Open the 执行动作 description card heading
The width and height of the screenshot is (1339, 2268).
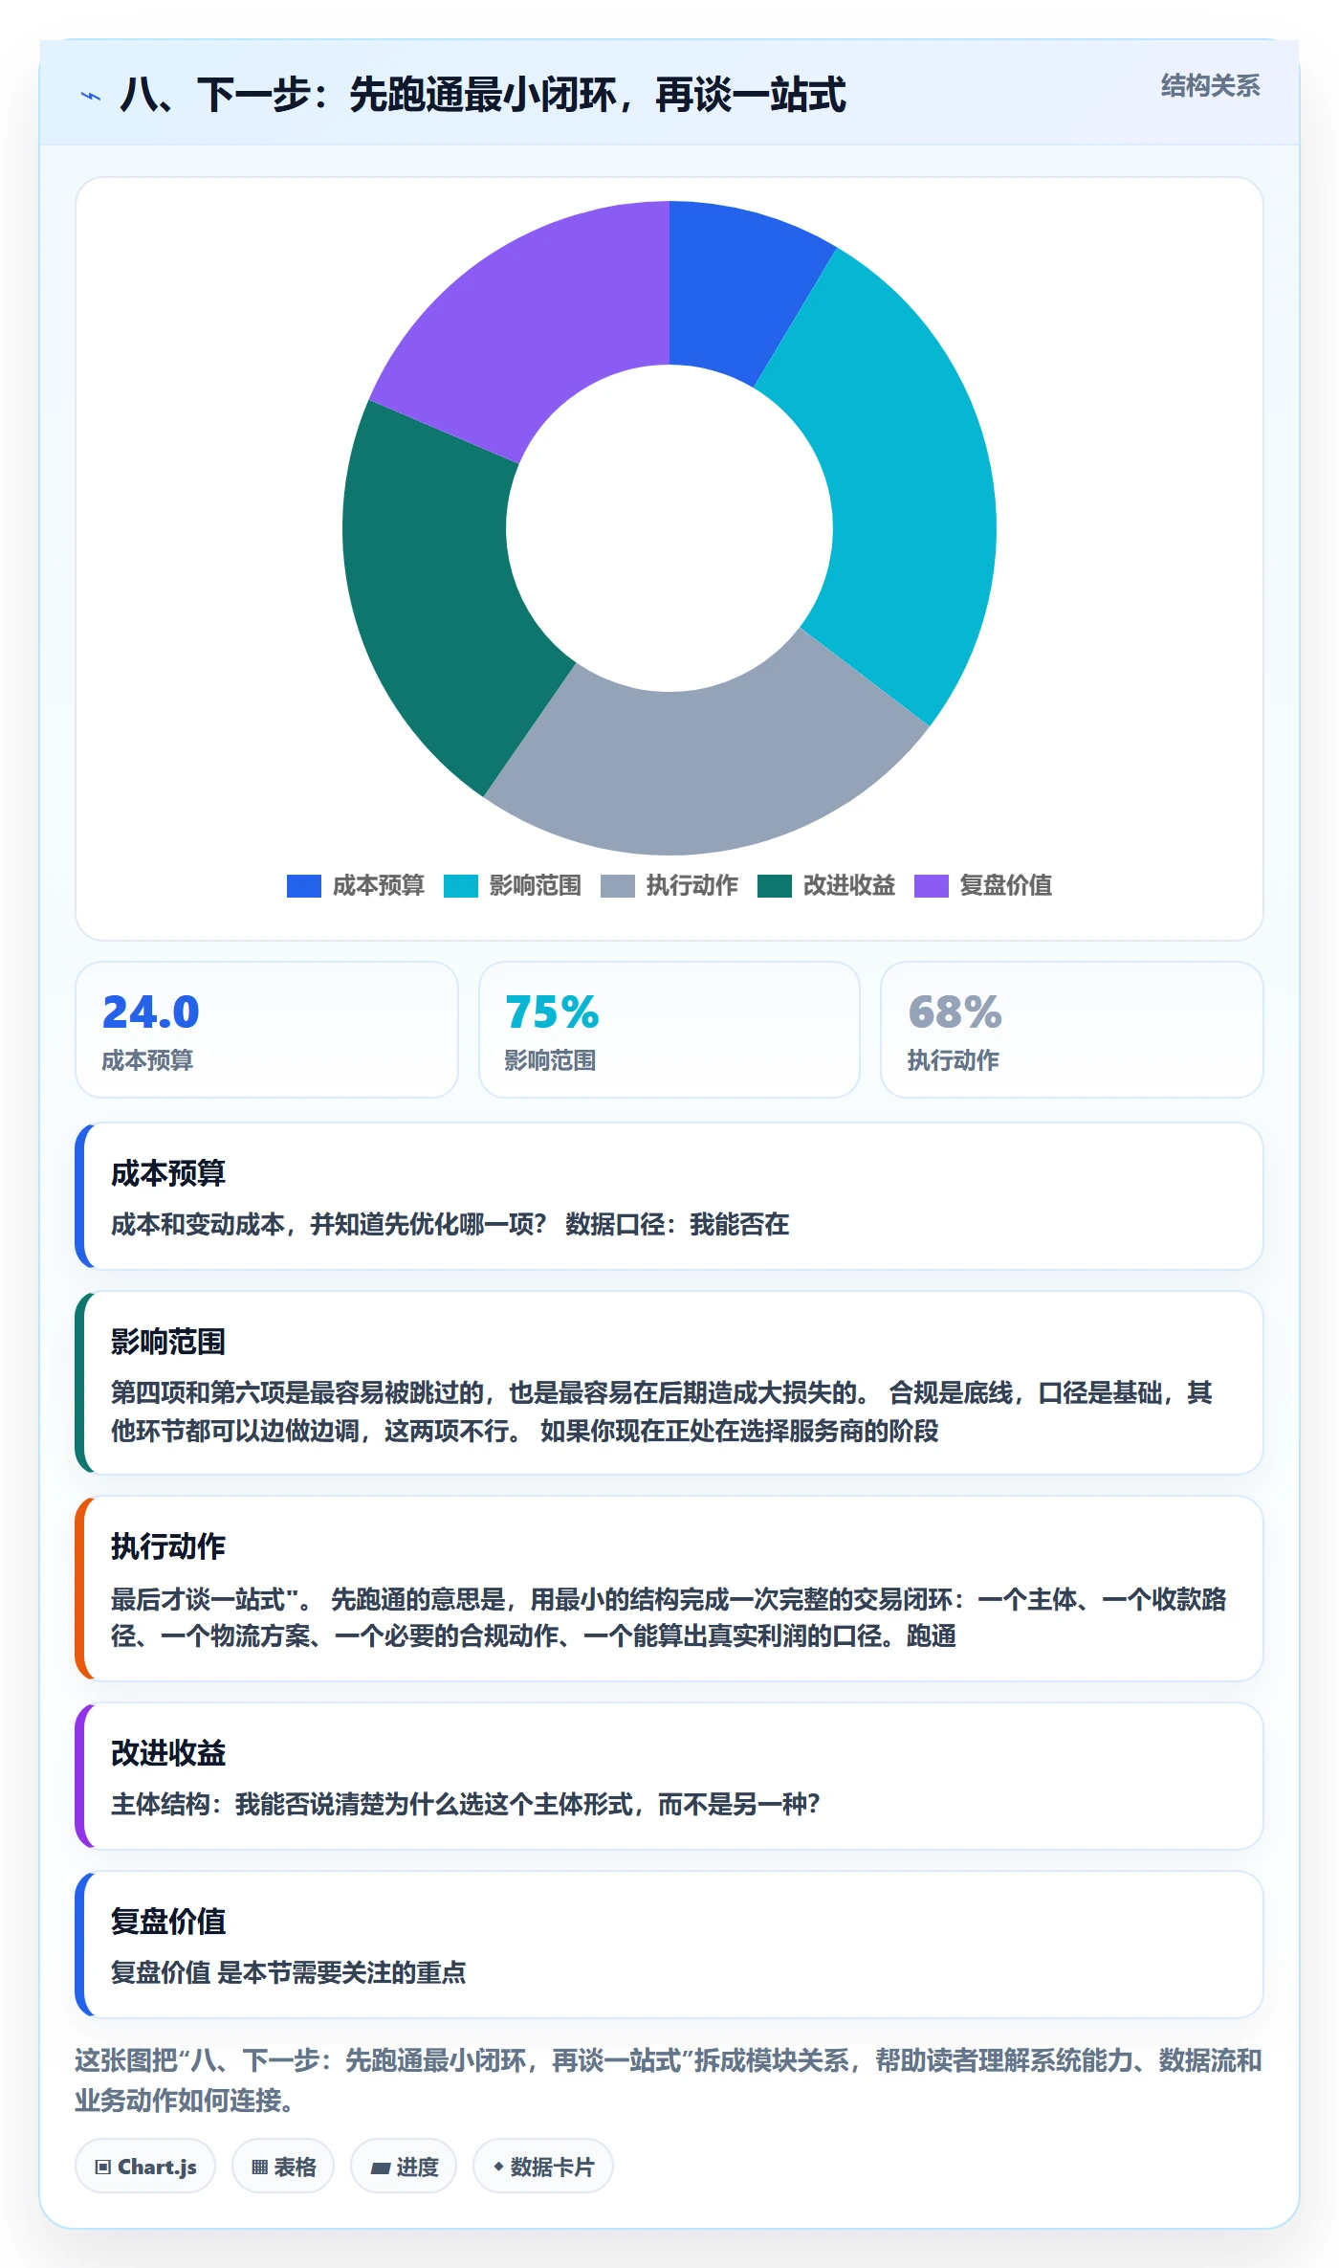[168, 1546]
